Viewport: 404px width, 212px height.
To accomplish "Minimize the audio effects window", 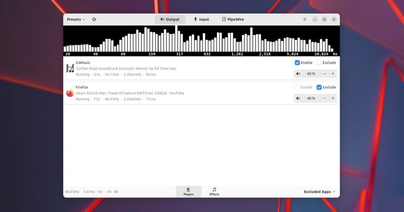I will tap(315, 19).
